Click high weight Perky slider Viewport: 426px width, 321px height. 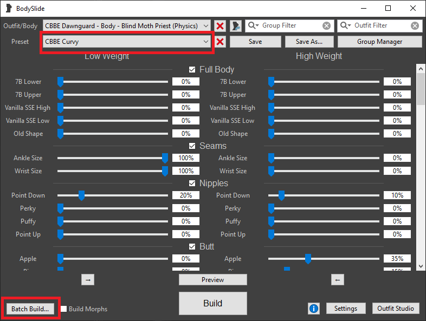point(324,208)
